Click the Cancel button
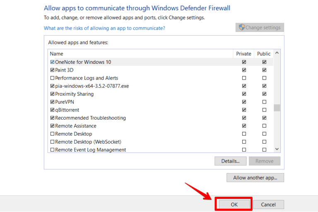 pyautogui.click(x=268, y=205)
